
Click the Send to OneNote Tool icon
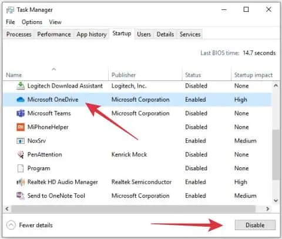tap(21, 196)
